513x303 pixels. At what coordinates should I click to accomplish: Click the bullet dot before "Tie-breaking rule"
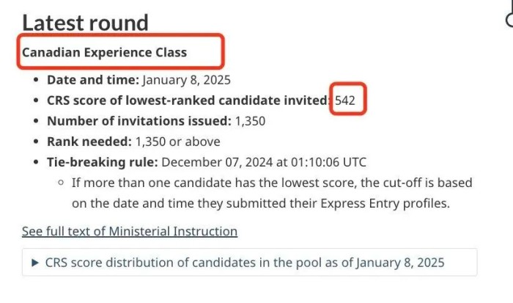(x=37, y=162)
